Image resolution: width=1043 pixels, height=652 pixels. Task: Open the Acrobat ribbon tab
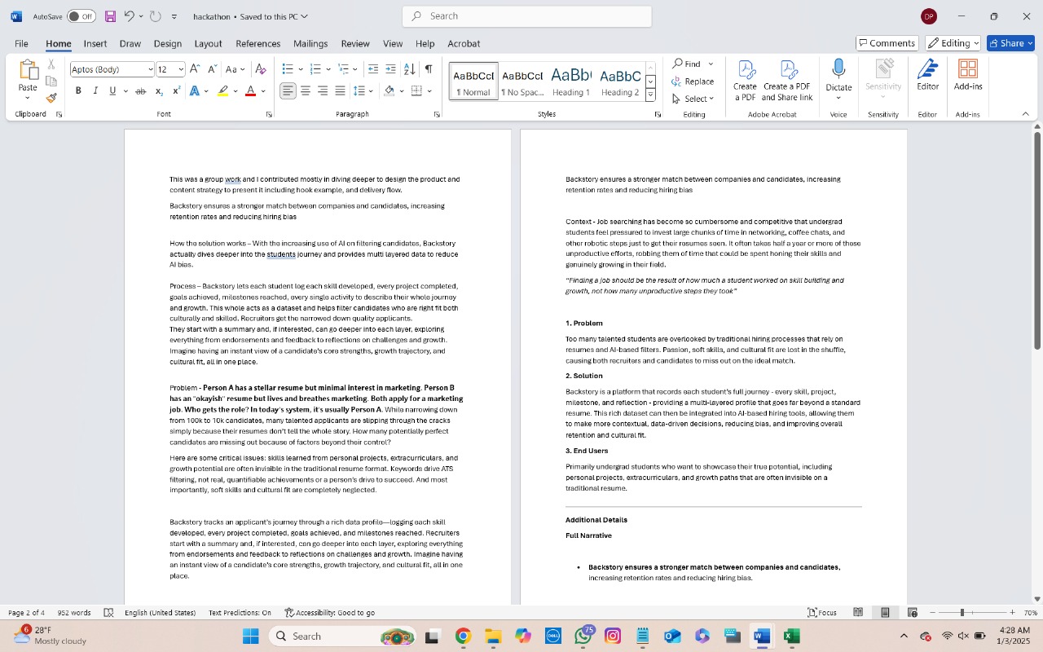pos(464,44)
